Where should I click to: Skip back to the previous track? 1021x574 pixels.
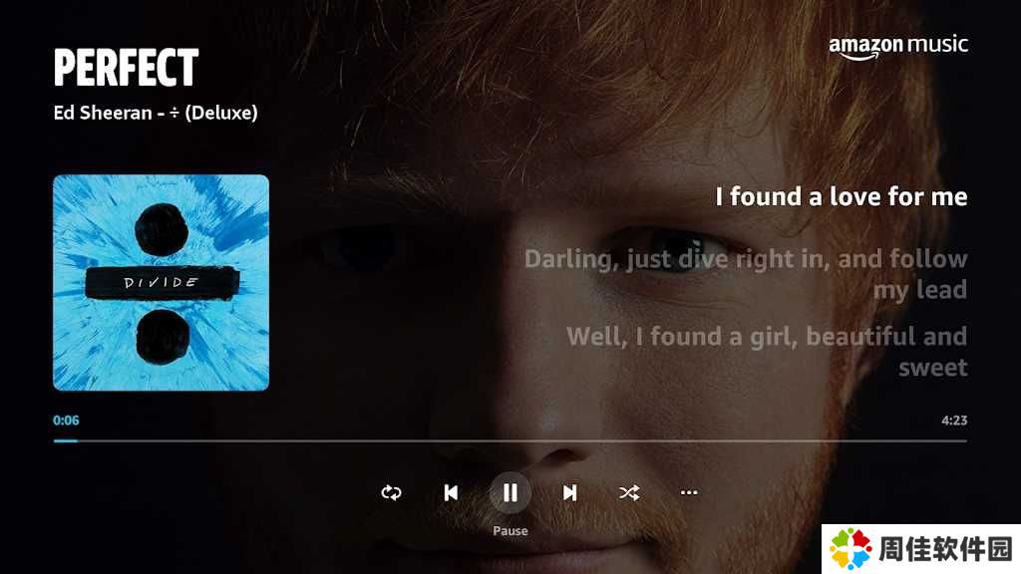(x=451, y=492)
